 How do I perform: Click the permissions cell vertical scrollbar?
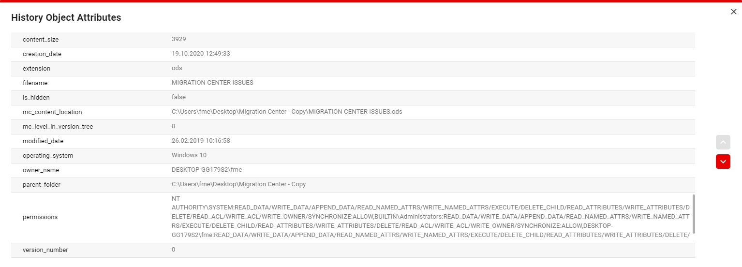(694, 214)
